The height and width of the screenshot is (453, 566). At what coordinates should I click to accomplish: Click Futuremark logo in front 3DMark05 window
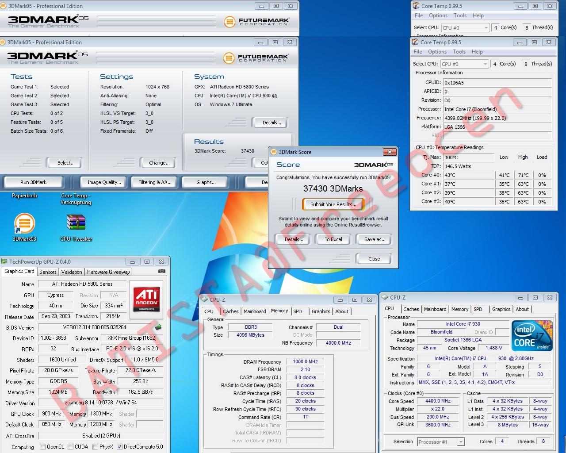256,58
